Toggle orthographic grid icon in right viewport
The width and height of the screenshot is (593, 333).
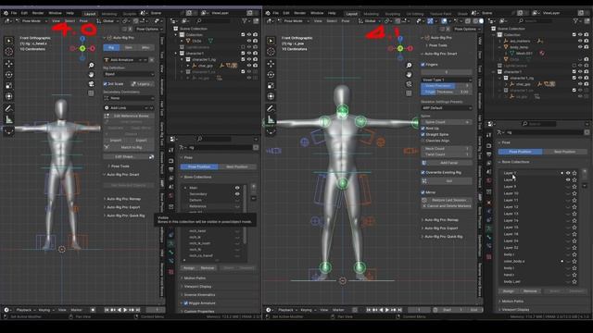tap(409, 92)
